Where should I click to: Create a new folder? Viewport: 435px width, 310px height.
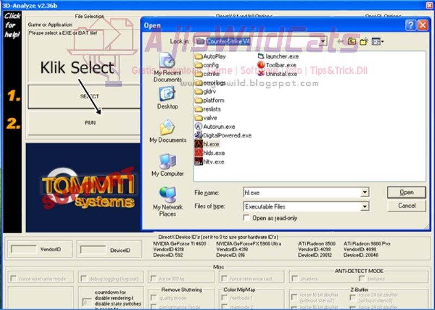(363, 42)
